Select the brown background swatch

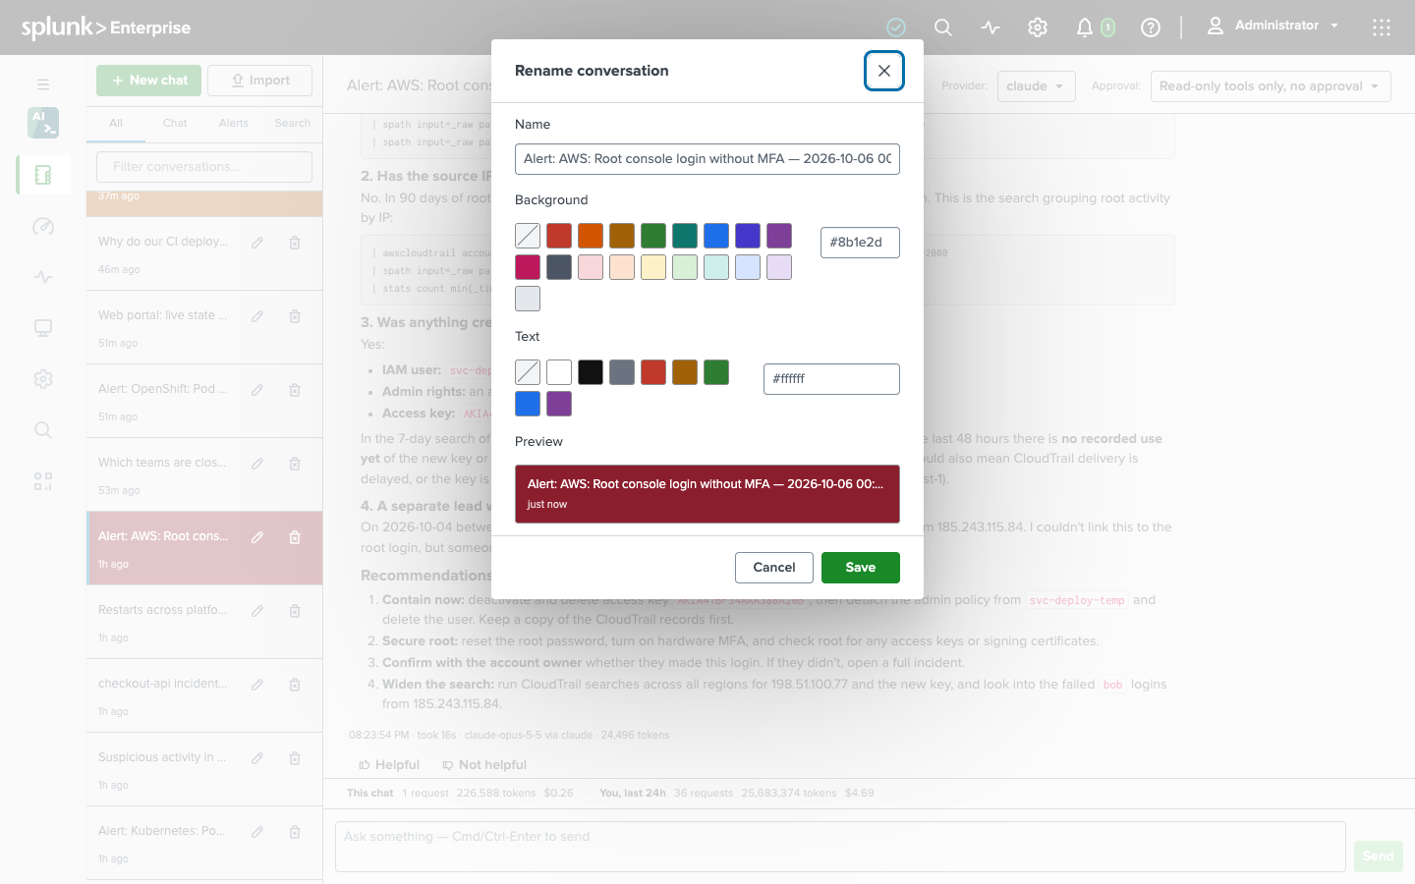pyautogui.click(x=622, y=236)
